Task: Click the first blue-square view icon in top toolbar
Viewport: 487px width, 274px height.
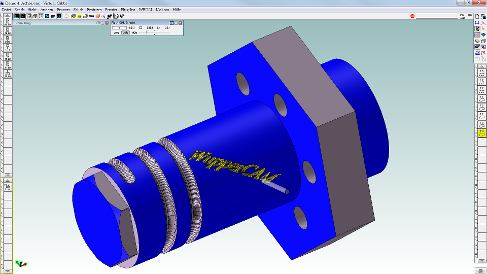Action: point(16,16)
